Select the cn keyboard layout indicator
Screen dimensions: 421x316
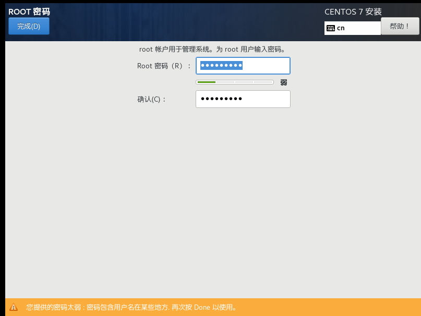[353, 28]
